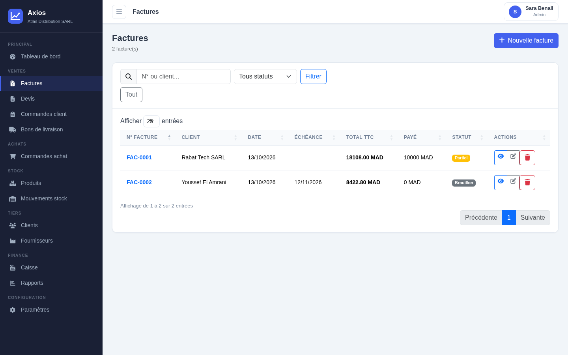
Task: Sort table by Date column
Action: coord(265,137)
